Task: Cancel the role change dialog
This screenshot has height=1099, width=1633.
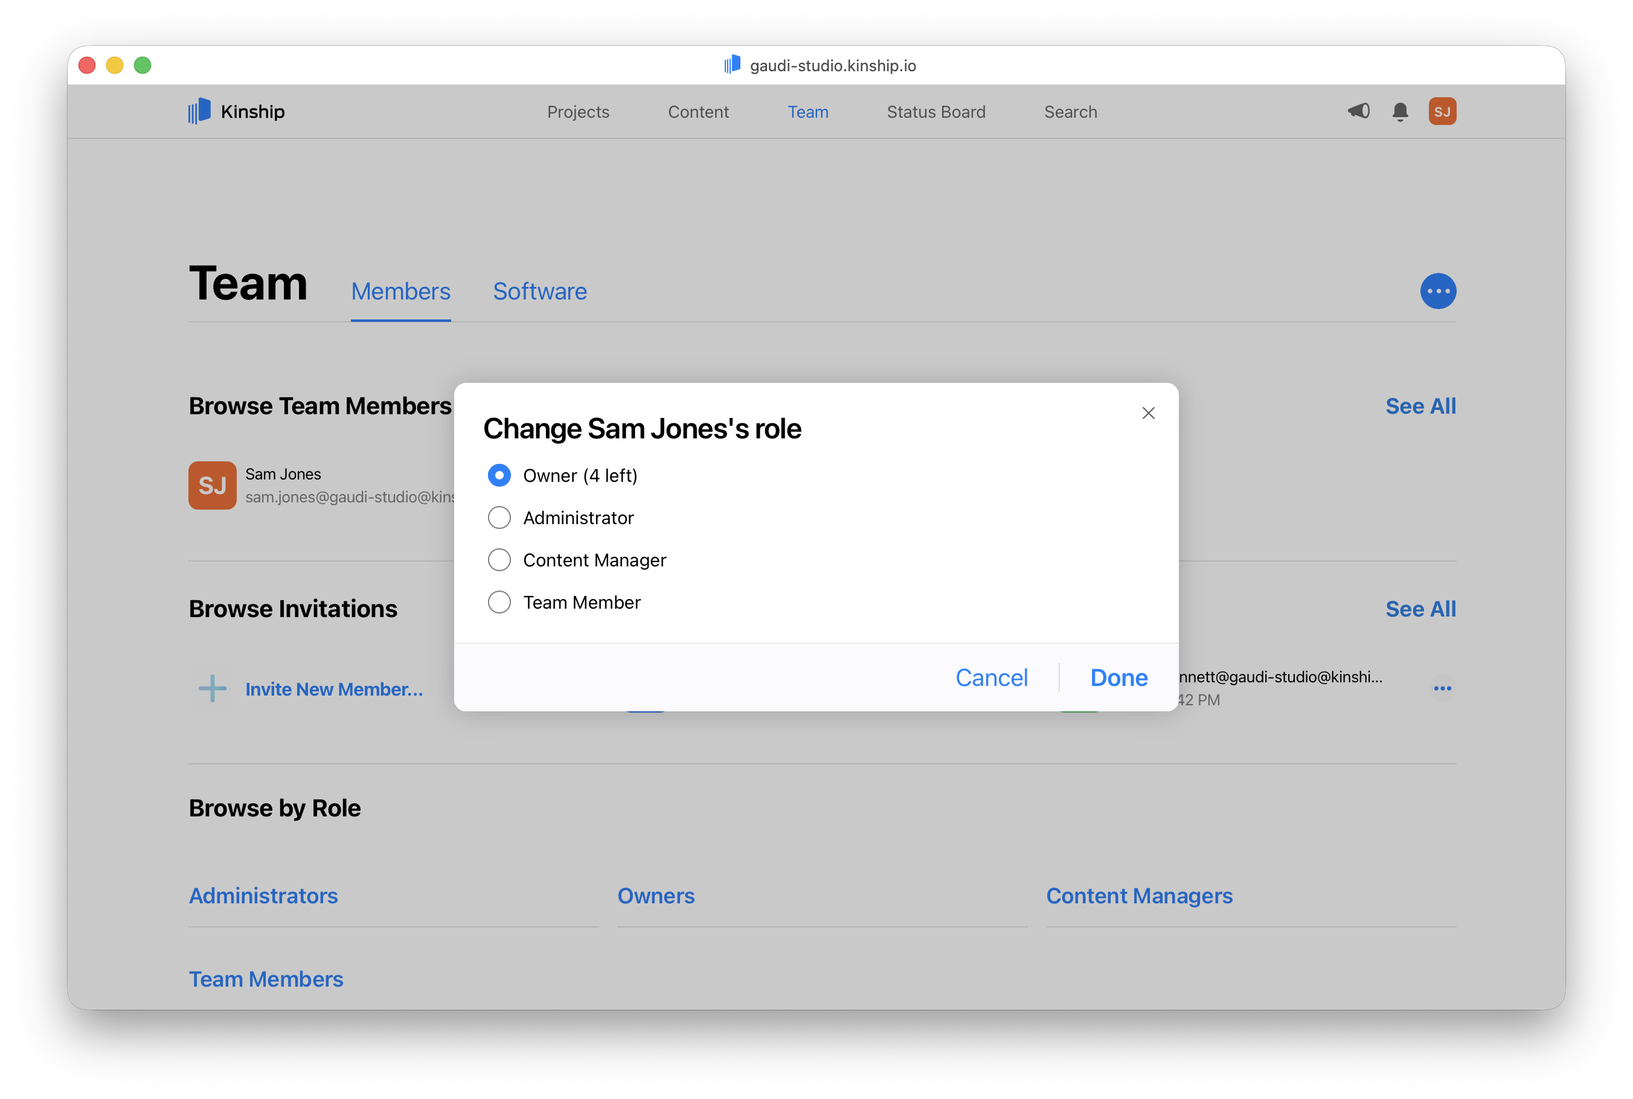Action: [991, 677]
